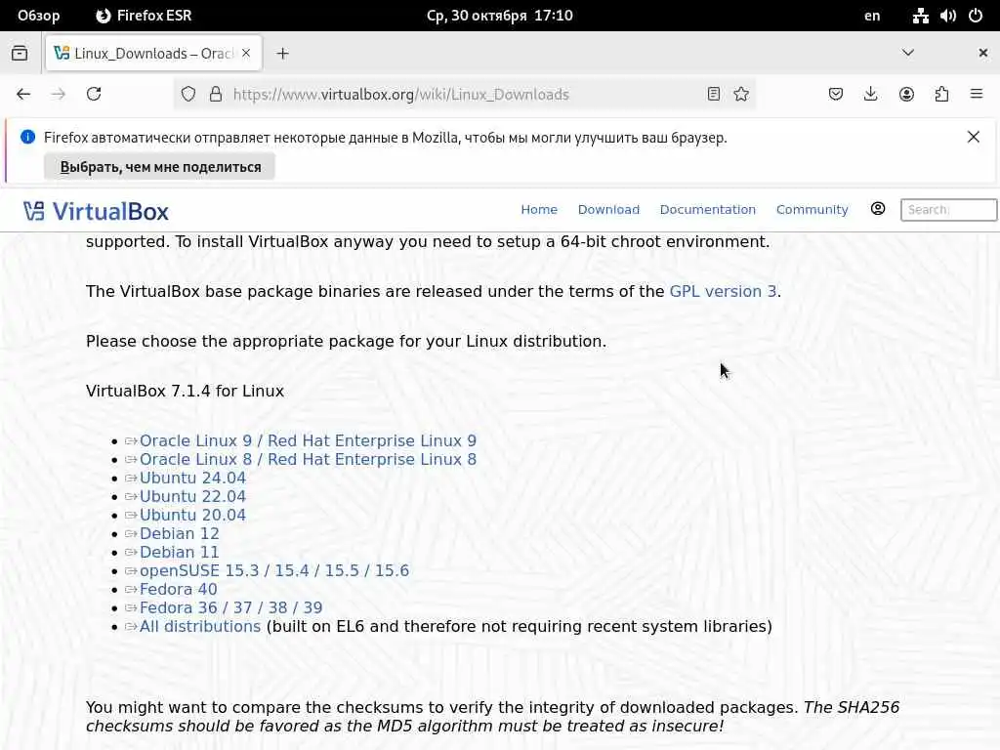Open the Community nav item
Screen dimensions: 1000x750
[x=812, y=210]
